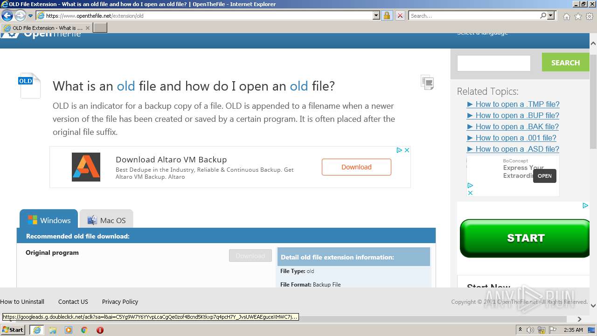Click the IE search box
The height and width of the screenshot is (336, 597).
[473, 15]
